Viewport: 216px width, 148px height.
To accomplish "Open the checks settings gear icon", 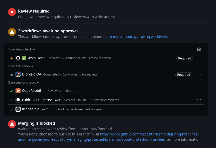I will [x=199, y=49].
